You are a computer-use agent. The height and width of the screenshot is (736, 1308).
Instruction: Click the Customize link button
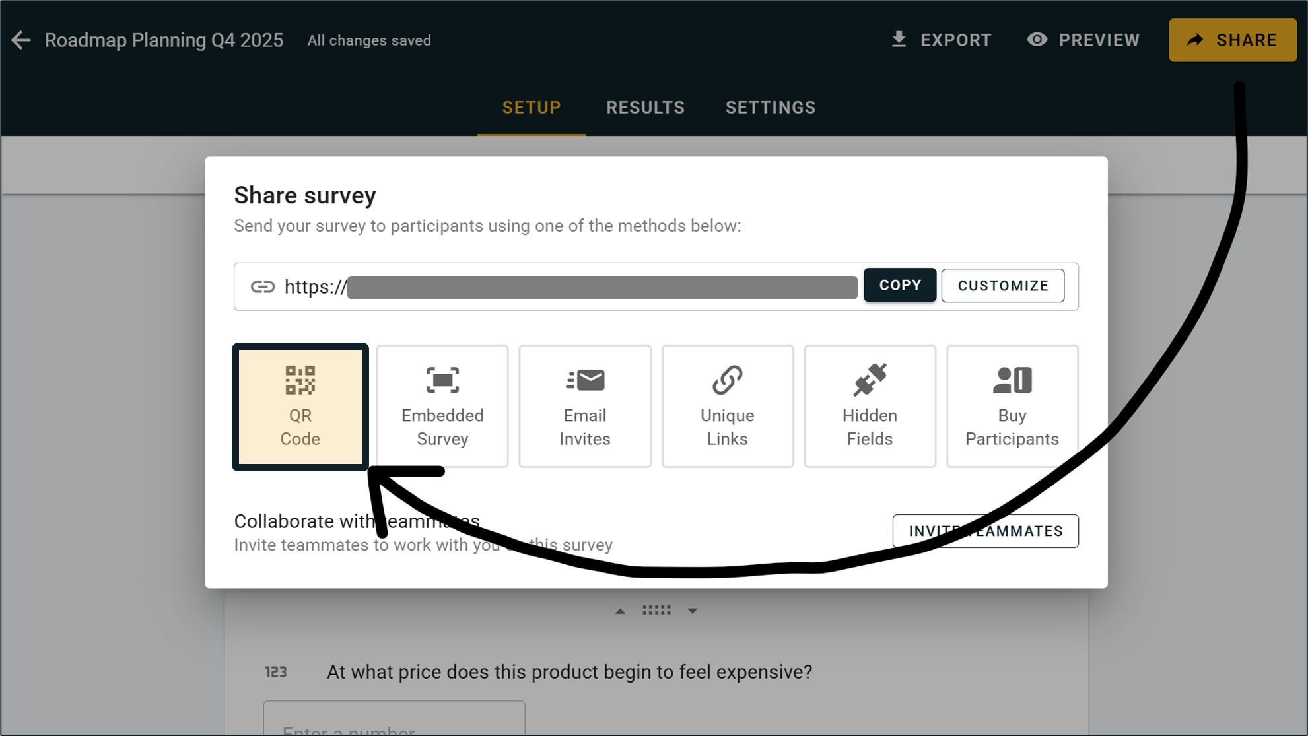[1002, 286]
